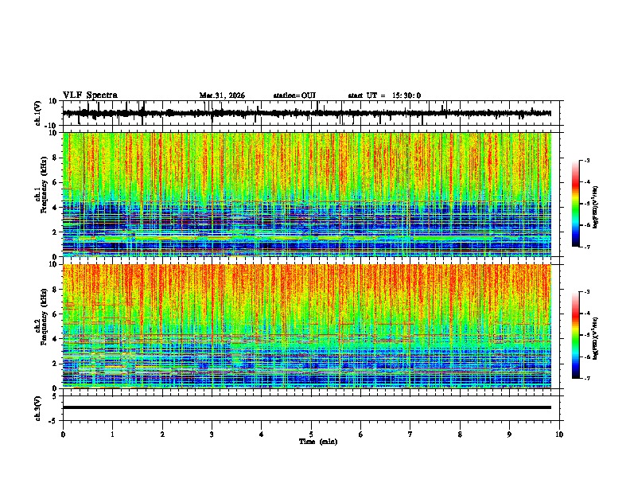Click the 6 kHz tick on ch.1 frequency axis
630x487 pixels.
56,182
